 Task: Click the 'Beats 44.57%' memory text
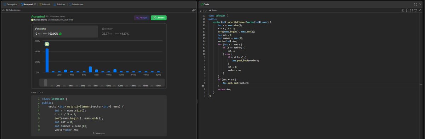(x=122, y=34)
